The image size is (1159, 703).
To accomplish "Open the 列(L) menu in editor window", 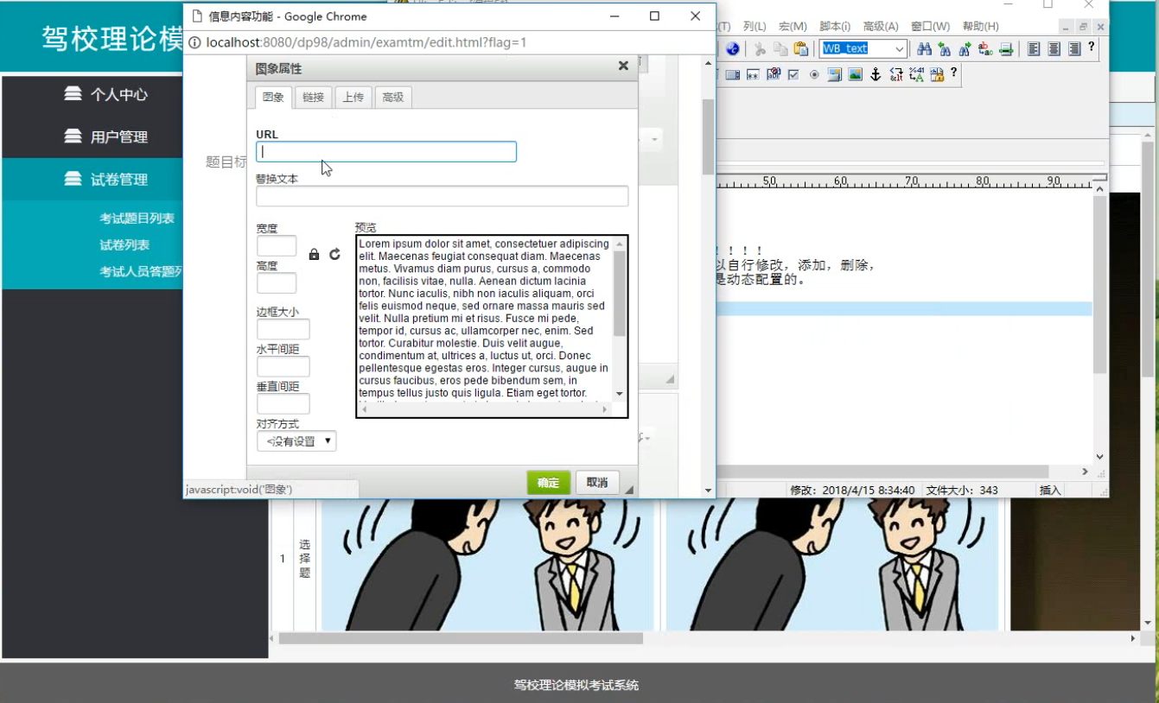I will click(x=755, y=26).
